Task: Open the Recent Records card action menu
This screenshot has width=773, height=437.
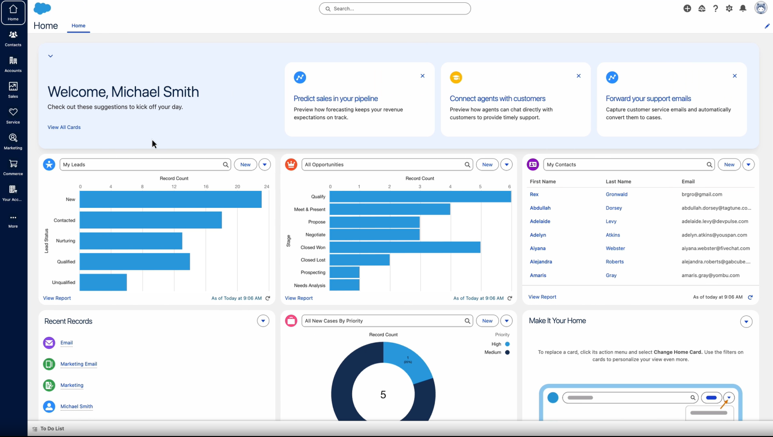Action: (x=263, y=321)
